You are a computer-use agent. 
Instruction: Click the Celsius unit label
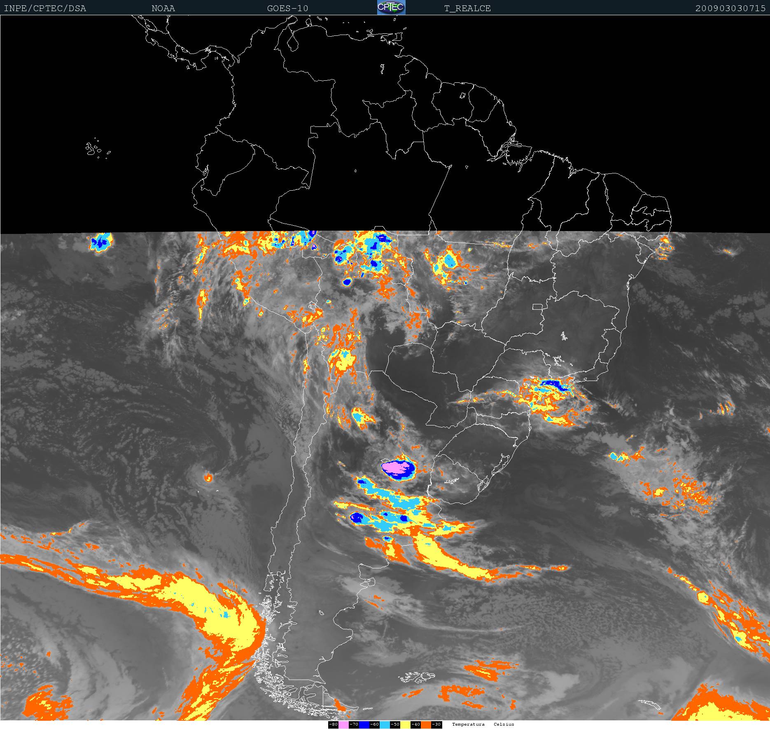coord(504,724)
